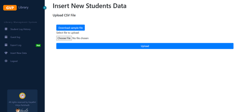Click the globe icon beside Logout

(6, 61)
